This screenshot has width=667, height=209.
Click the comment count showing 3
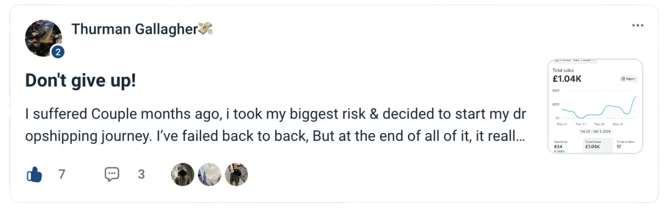(141, 175)
